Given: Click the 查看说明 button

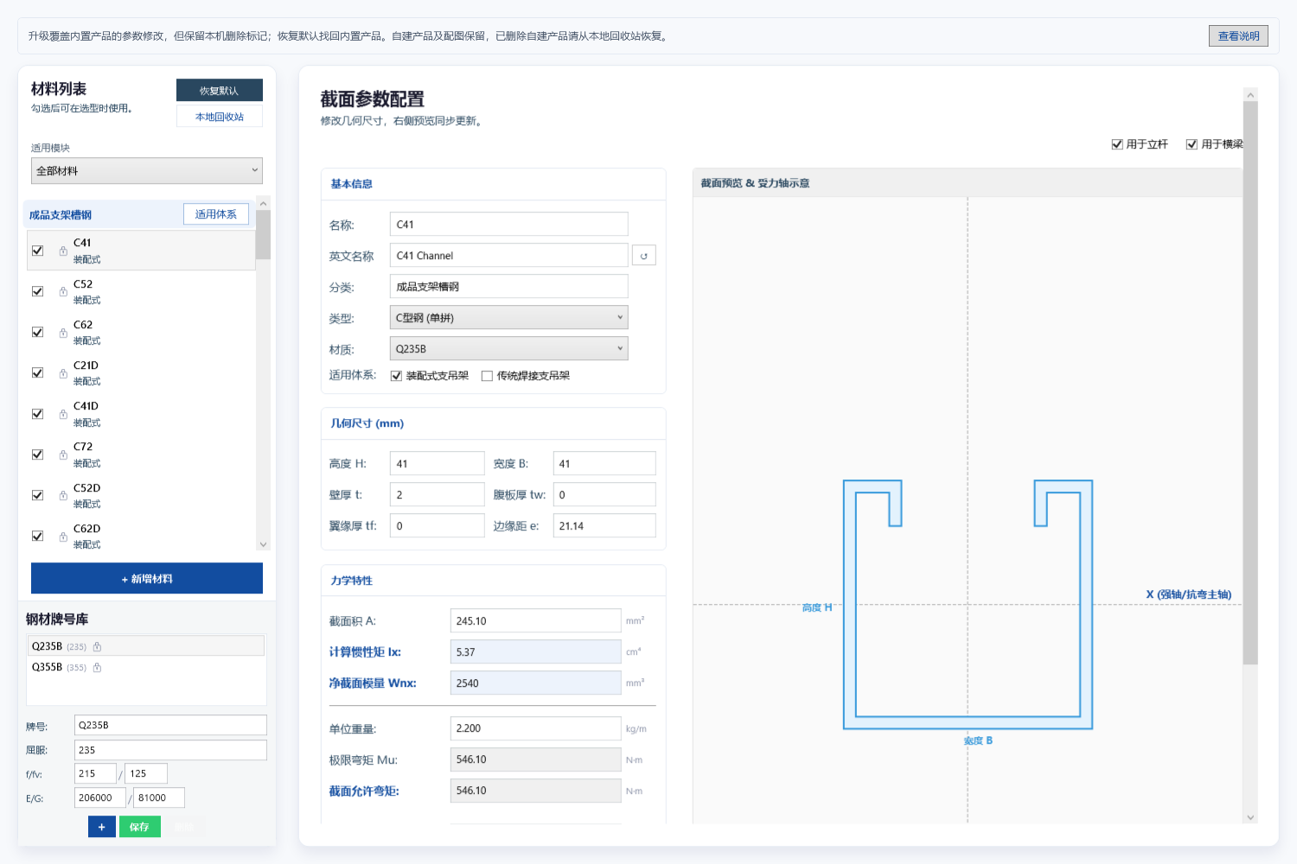Looking at the screenshot, I should pos(1238,36).
